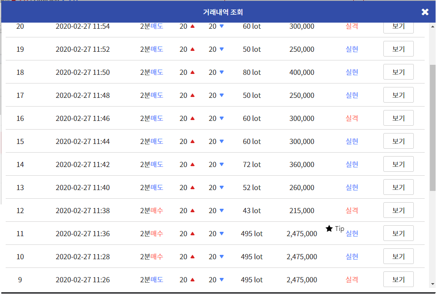This screenshot has height=294, width=436.
Task: View details of transaction 16
Action: click(x=398, y=118)
